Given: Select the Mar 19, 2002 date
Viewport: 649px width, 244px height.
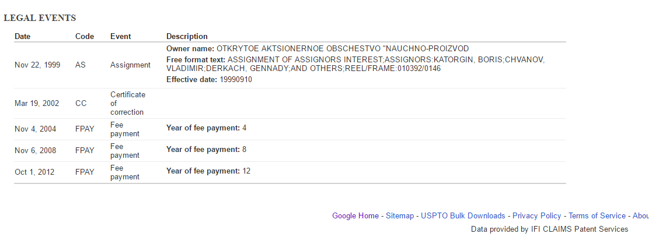Looking at the screenshot, I should 37,104.
